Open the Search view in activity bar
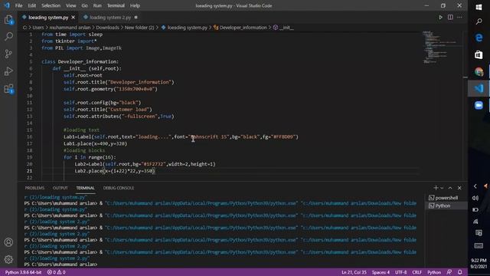The width and height of the screenshot is (490, 276). click(x=8, y=37)
